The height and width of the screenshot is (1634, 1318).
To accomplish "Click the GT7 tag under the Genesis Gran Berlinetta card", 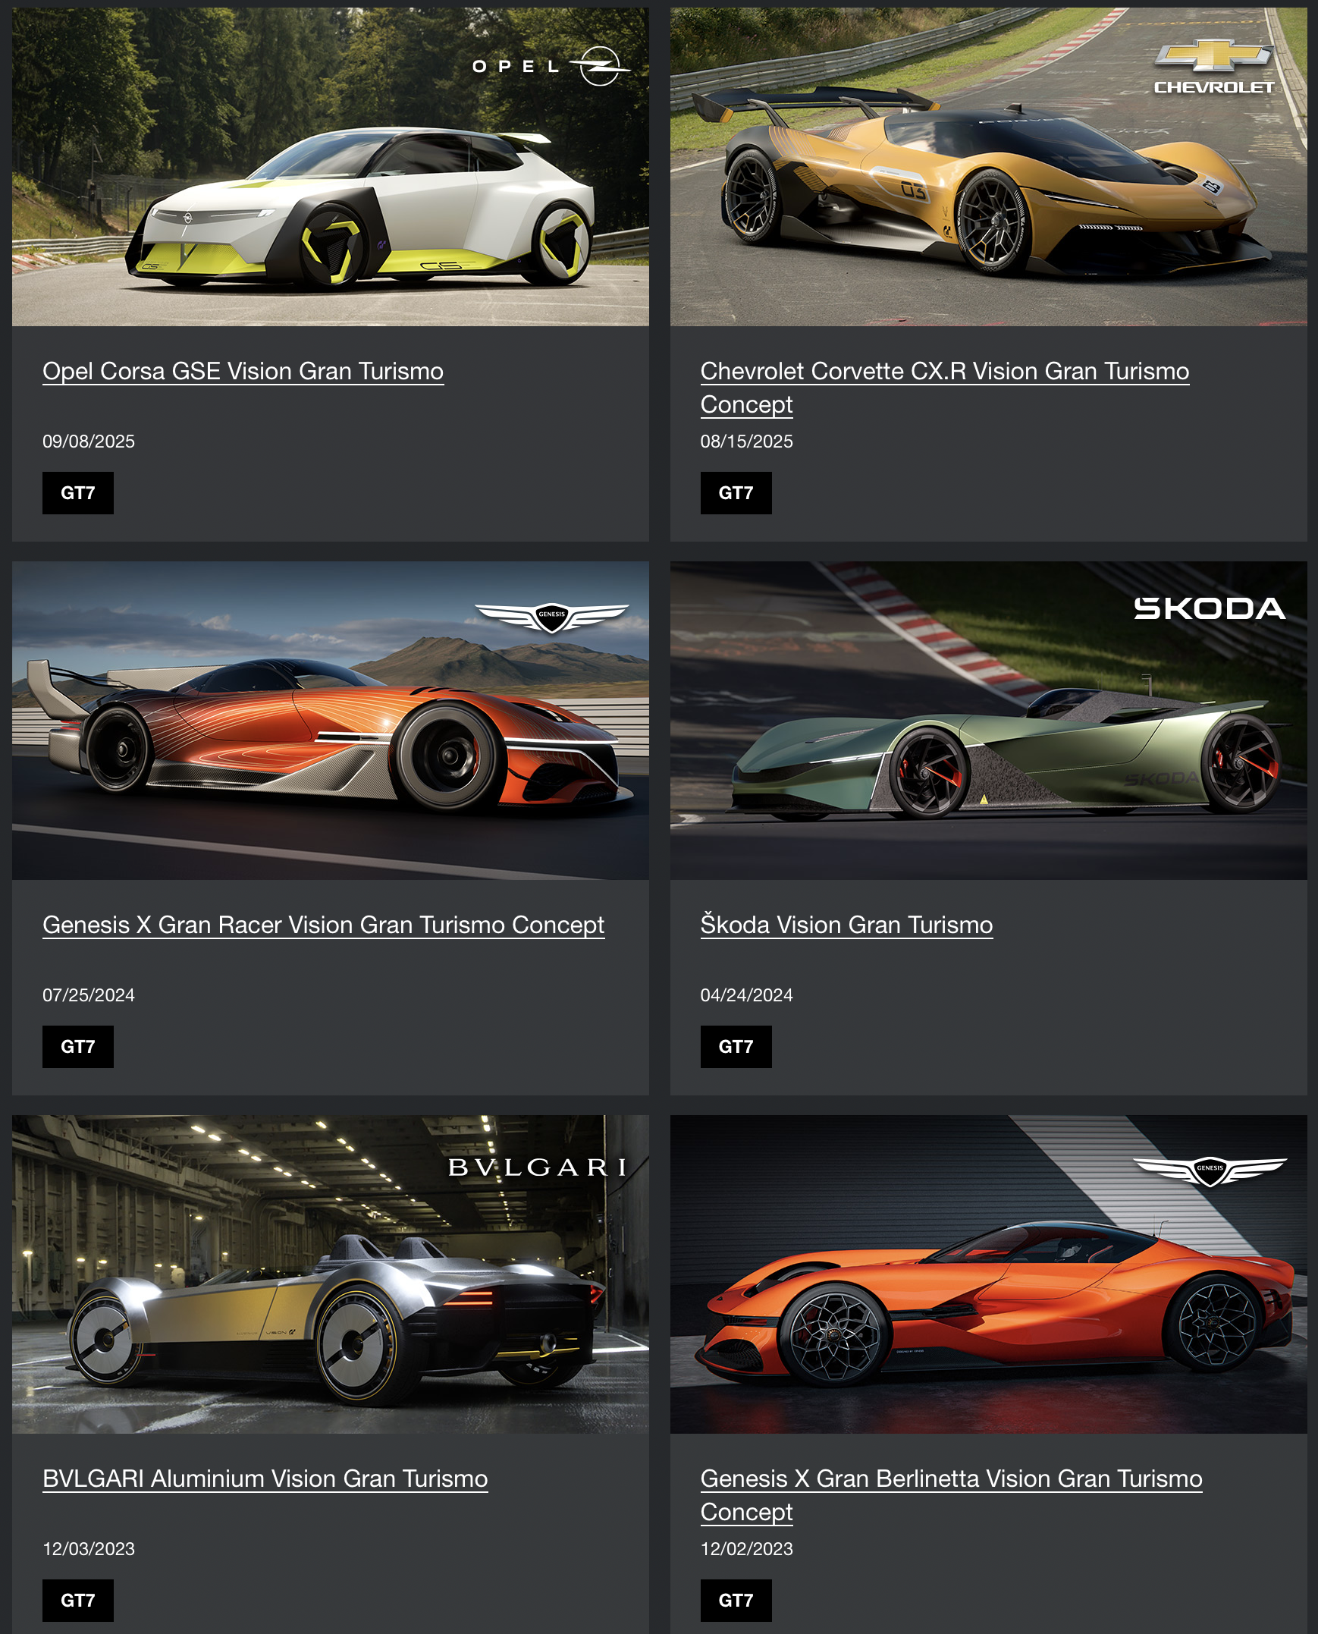I will (736, 1600).
